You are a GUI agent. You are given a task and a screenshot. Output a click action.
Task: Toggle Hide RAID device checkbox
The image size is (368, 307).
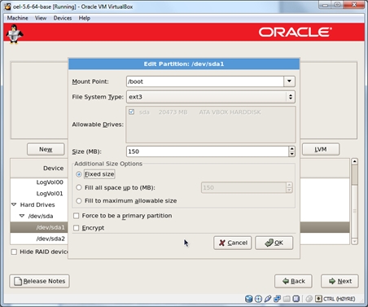[x=14, y=252]
